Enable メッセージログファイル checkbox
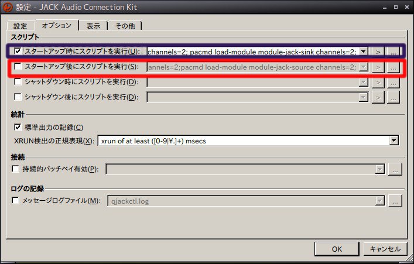This screenshot has width=414, height=264. (x=16, y=201)
